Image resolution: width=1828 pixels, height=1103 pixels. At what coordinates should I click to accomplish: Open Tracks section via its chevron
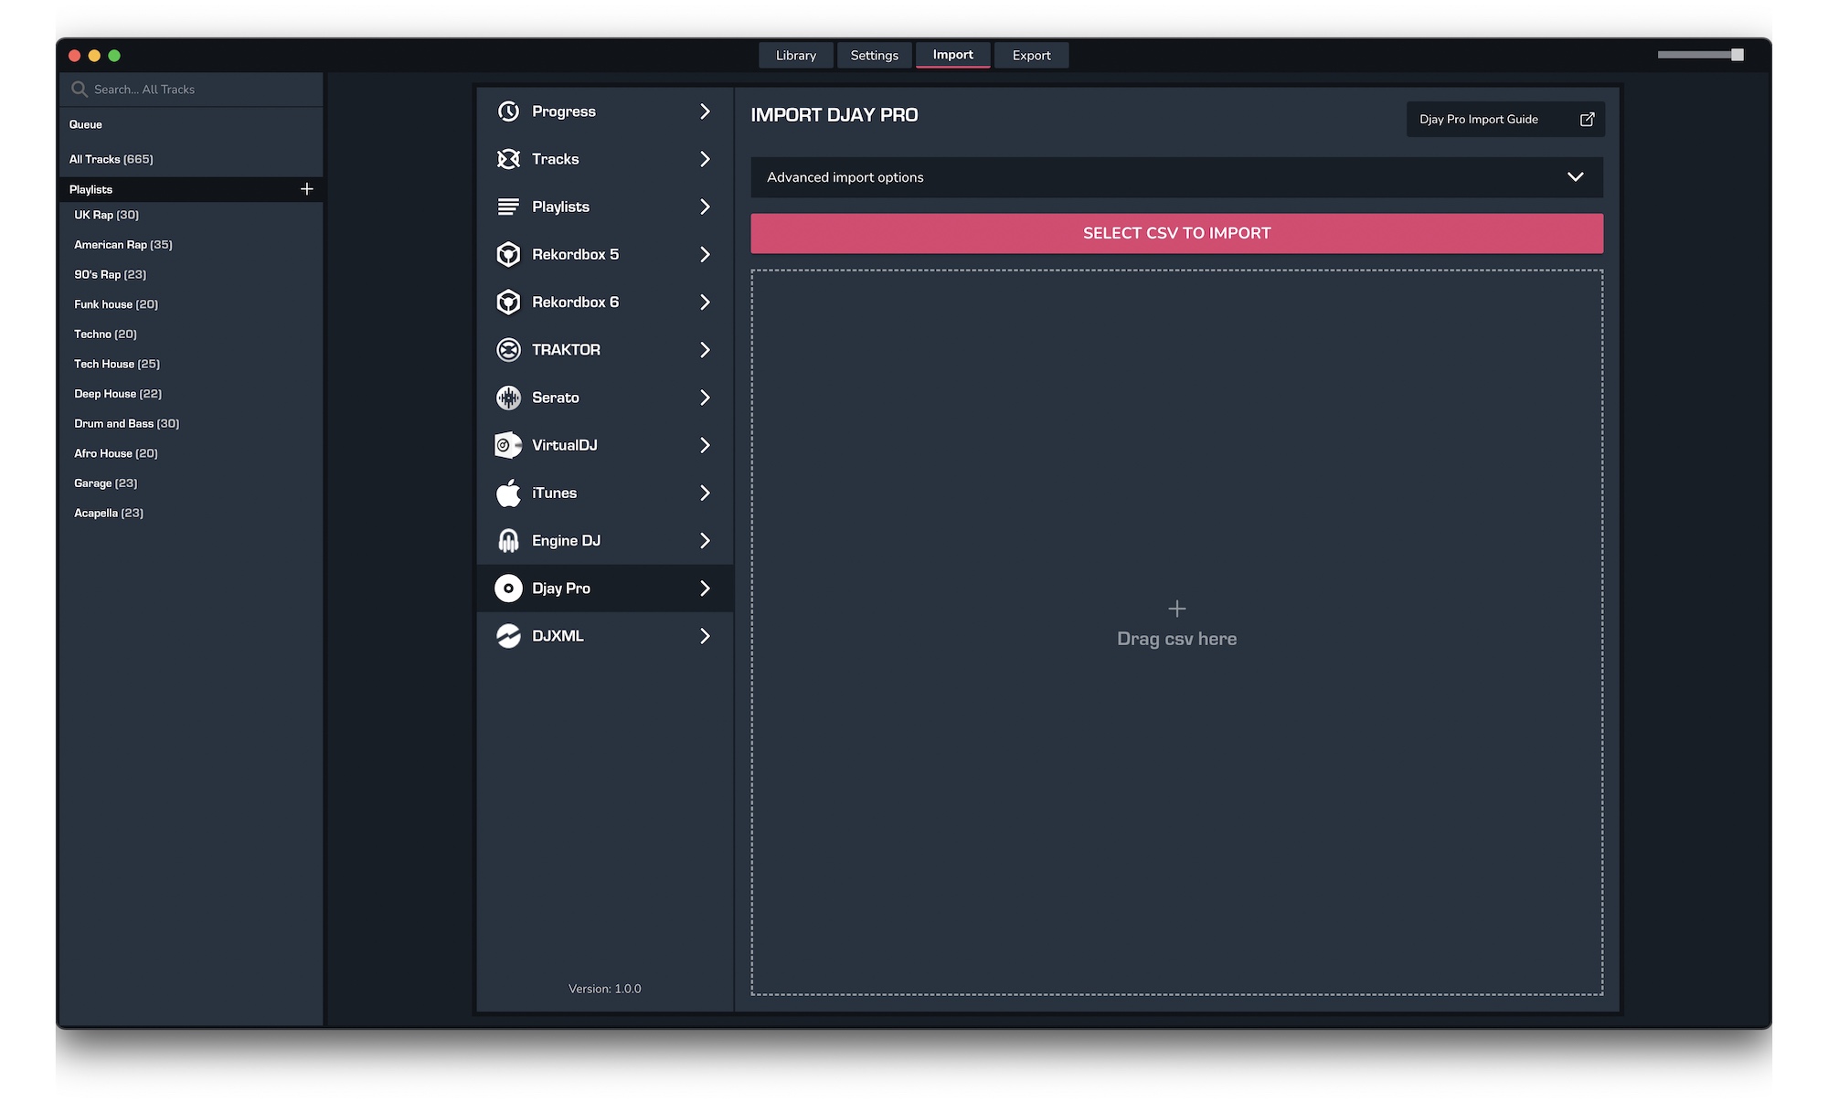(705, 159)
